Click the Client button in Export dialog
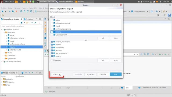This screenshot has width=172, height=97. click(x=56, y=74)
